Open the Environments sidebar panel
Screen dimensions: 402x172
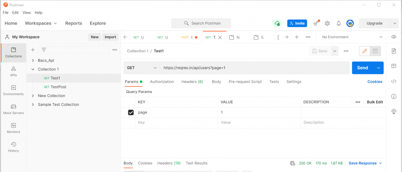13,91
